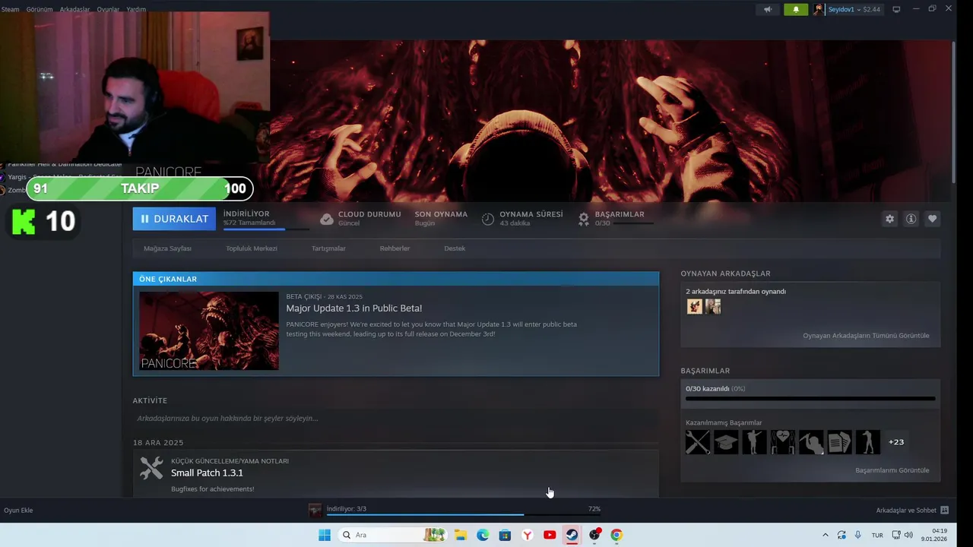This screenshot has width=973, height=547.
Task: Open Big Picture mode monitor icon
Action: point(896,9)
